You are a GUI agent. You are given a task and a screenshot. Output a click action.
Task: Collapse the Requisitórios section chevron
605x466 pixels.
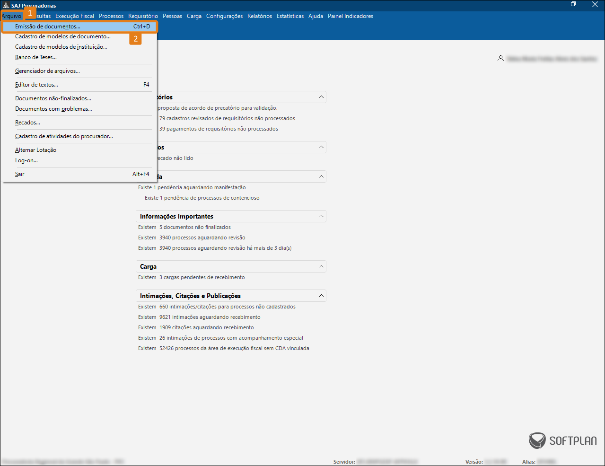click(x=321, y=97)
